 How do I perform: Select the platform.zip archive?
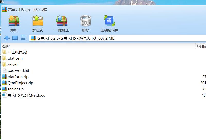coord(18,77)
